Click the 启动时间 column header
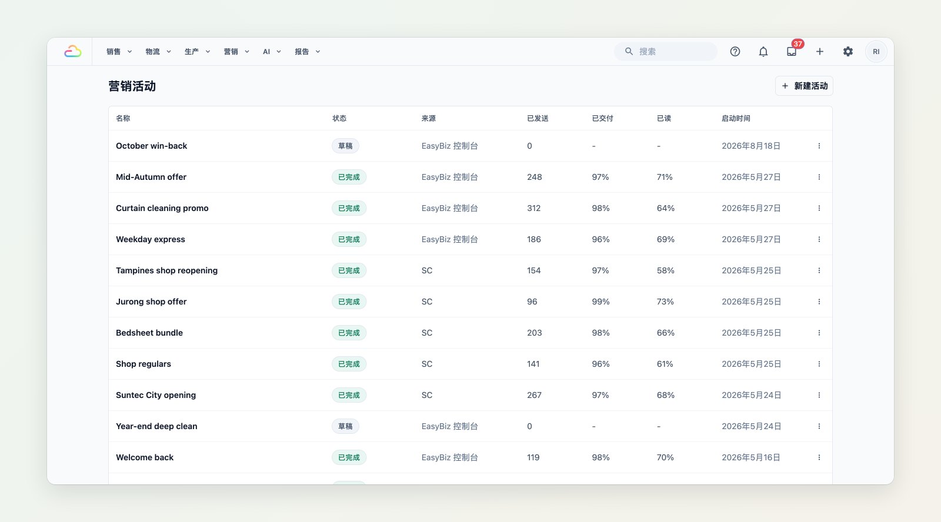 (736, 118)
